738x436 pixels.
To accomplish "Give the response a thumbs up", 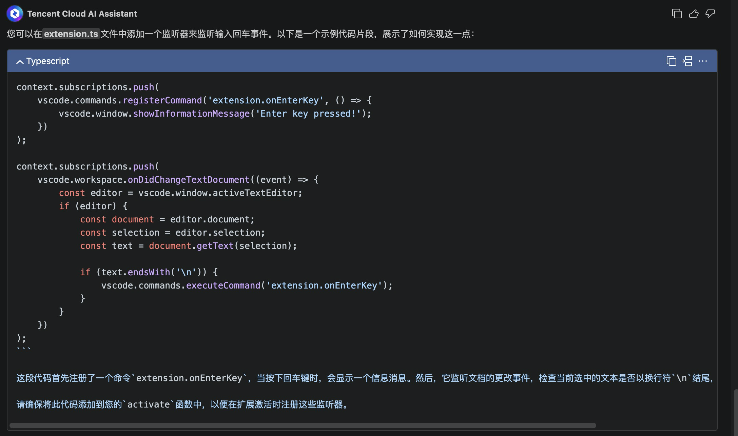I will [x=694, y=14].
